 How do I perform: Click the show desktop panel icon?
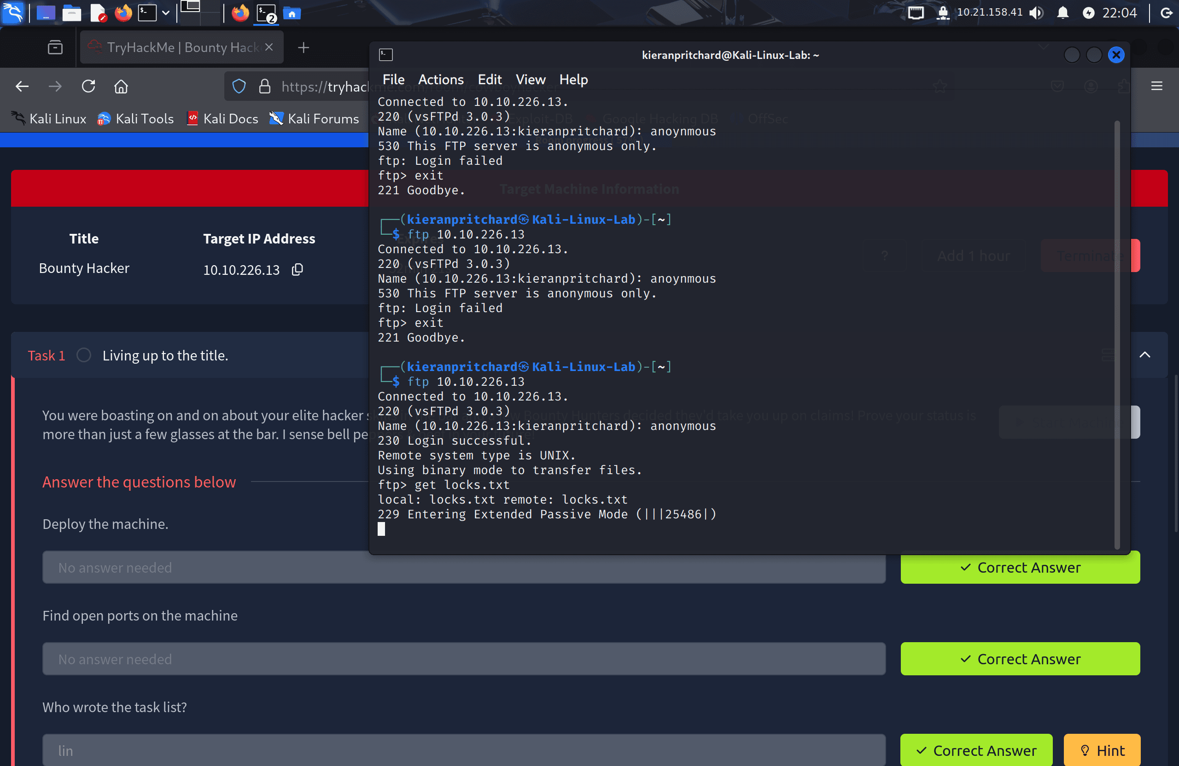[x=46, y=13]
